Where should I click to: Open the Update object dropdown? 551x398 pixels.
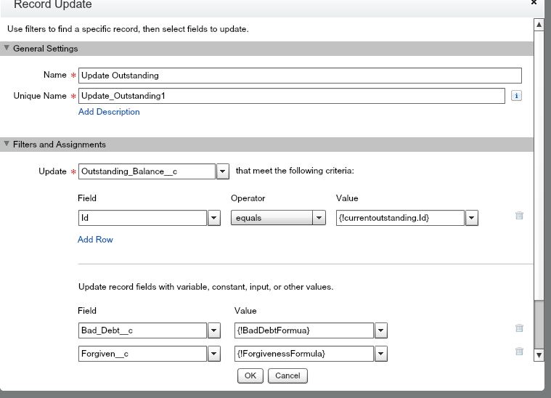coord(223,171)
